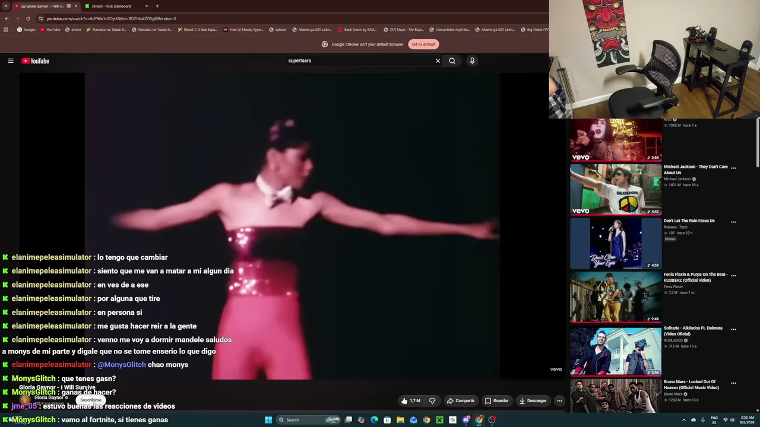Play the Solitaria Alkilados thumbnail
760x427 pixels.
[616, 350]
